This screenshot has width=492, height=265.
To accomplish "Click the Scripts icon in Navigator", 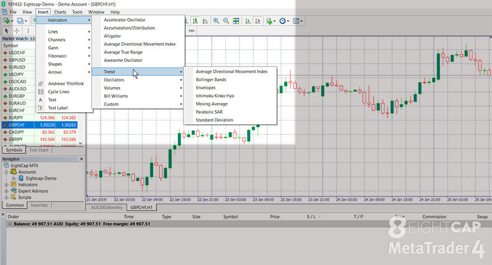I will click(13, 197).
